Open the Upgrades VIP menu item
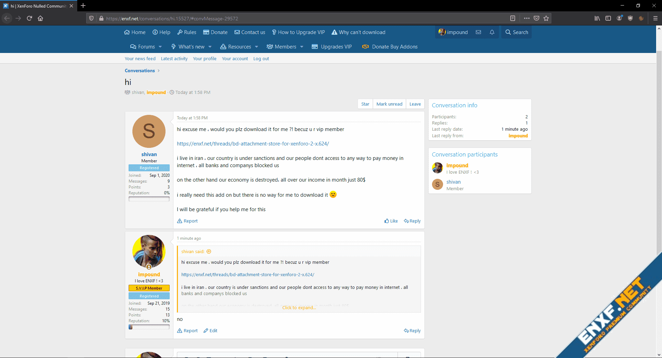Screen dimensions: 662x358 point(332,47)
